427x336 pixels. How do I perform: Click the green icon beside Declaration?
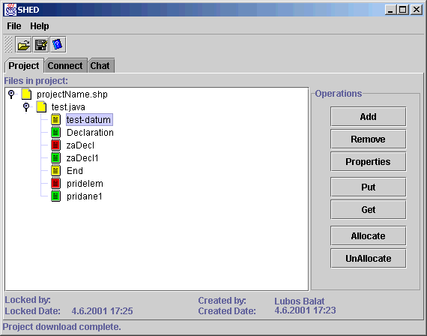coord(56,133)
